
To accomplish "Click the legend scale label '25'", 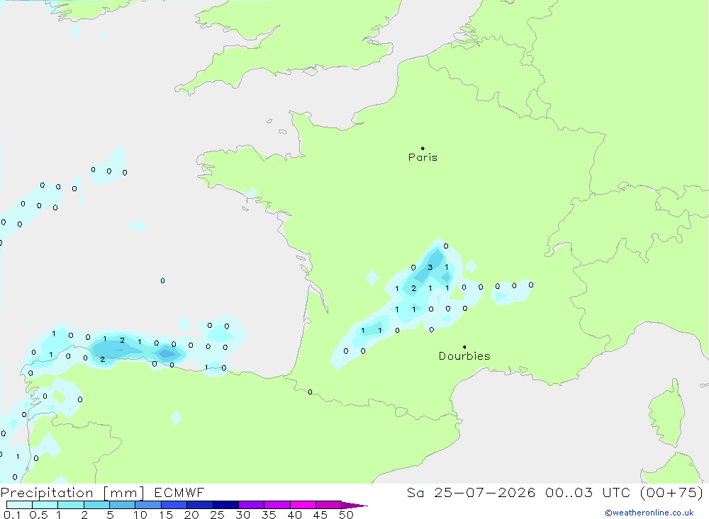I will pyautogui.click(x=217, y=515).
